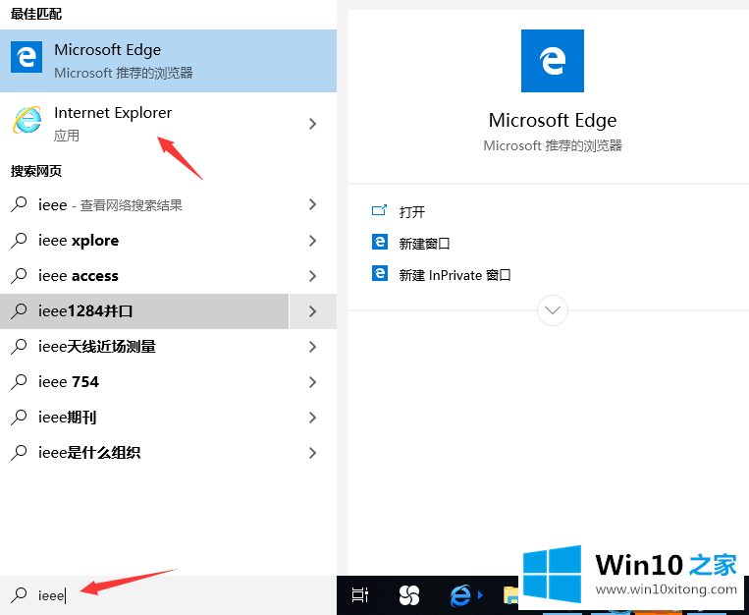Open the pinwheel app on taskbar
The height and width of the screenshot is (615, 749).
tap(409, 594)
